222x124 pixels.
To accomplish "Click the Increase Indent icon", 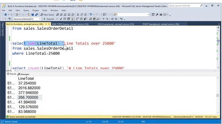I will click(x=116, y=19).
